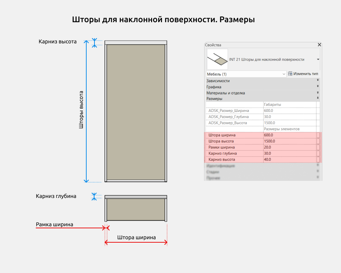Click the family type preview thumbnail
Viewport: 341px width, 273px height.
click(217, 59)
